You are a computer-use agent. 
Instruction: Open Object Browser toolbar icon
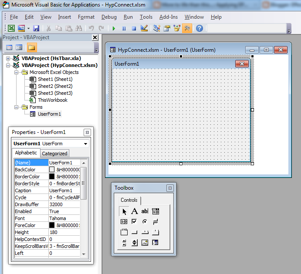coord(177,28)
